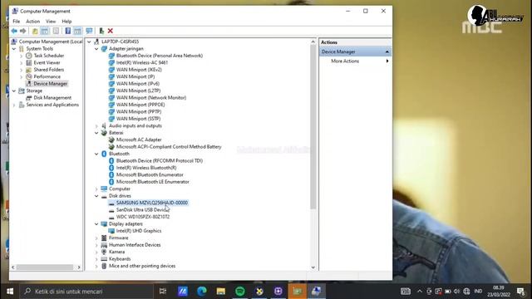532x299 pixels.
Task: Select Microsoft ACPI-Compliant Control Method Battery
Action: pos(169,147)
